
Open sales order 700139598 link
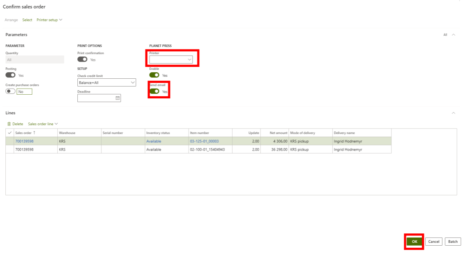[x=25, y=141]
